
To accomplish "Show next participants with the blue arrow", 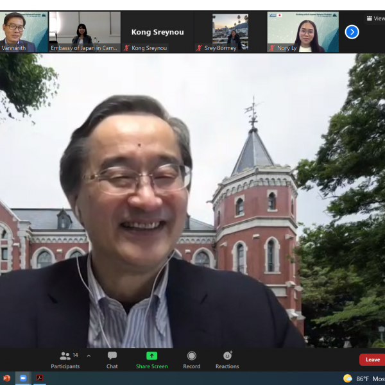I will point(352,31).
